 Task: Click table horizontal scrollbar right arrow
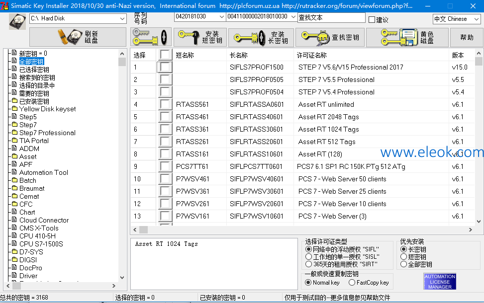click(x=471, y=229)
